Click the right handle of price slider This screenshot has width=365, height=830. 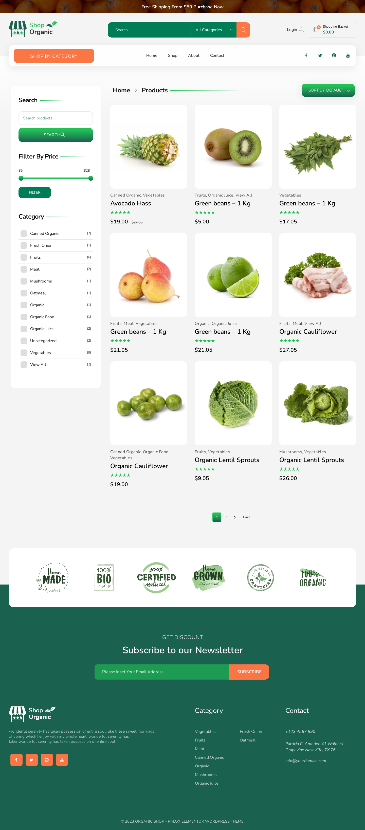[91, 178]
